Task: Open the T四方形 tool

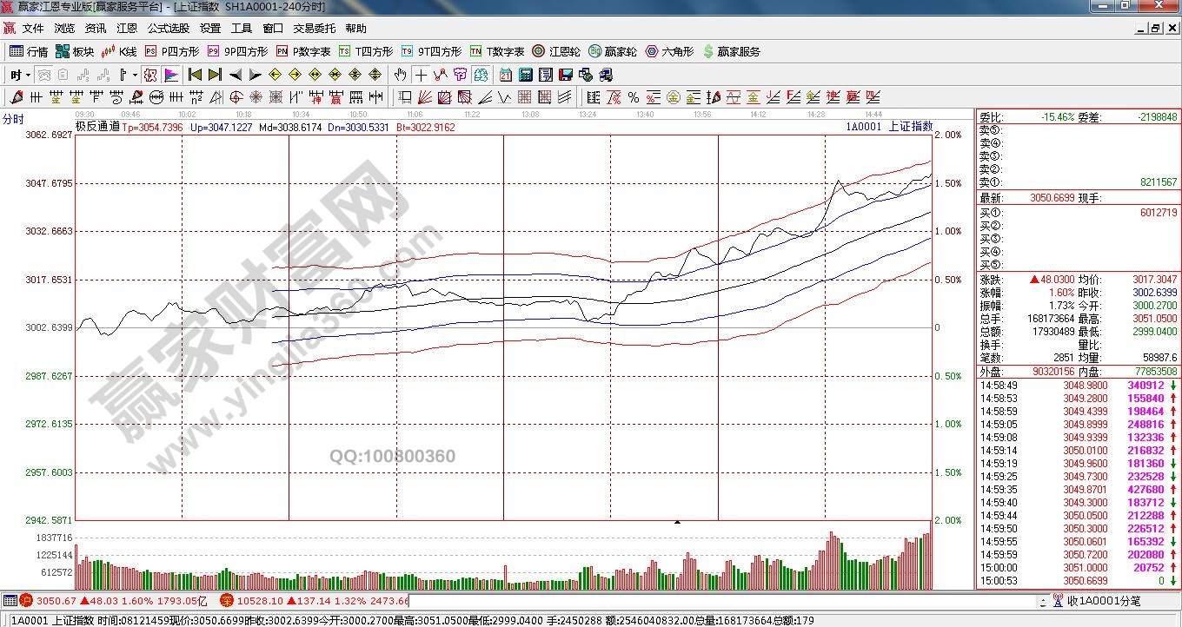Action: tap(366, 52)
